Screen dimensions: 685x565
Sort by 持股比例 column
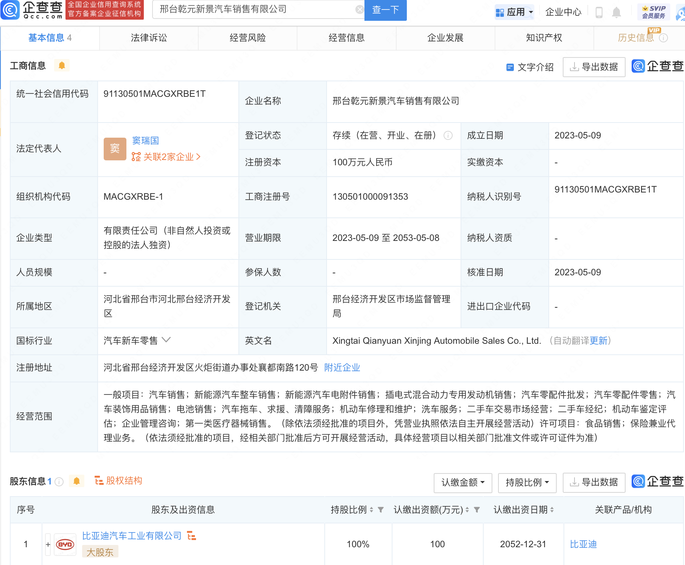(x=372, y=510)
